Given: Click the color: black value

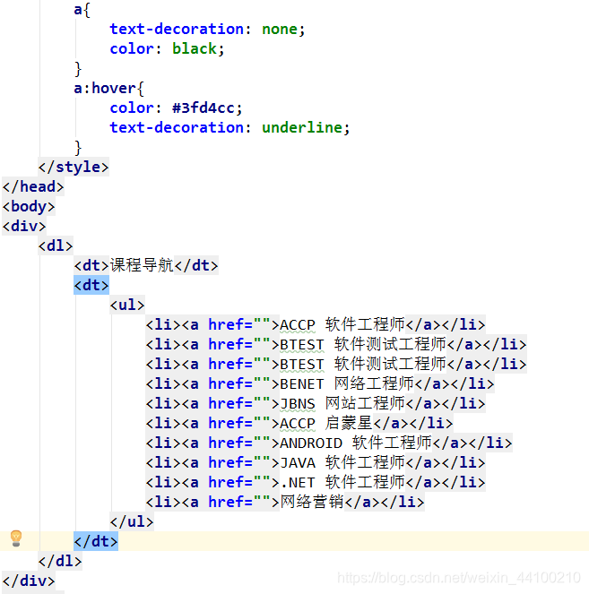Looking at the screenshot, I should 195,49.
